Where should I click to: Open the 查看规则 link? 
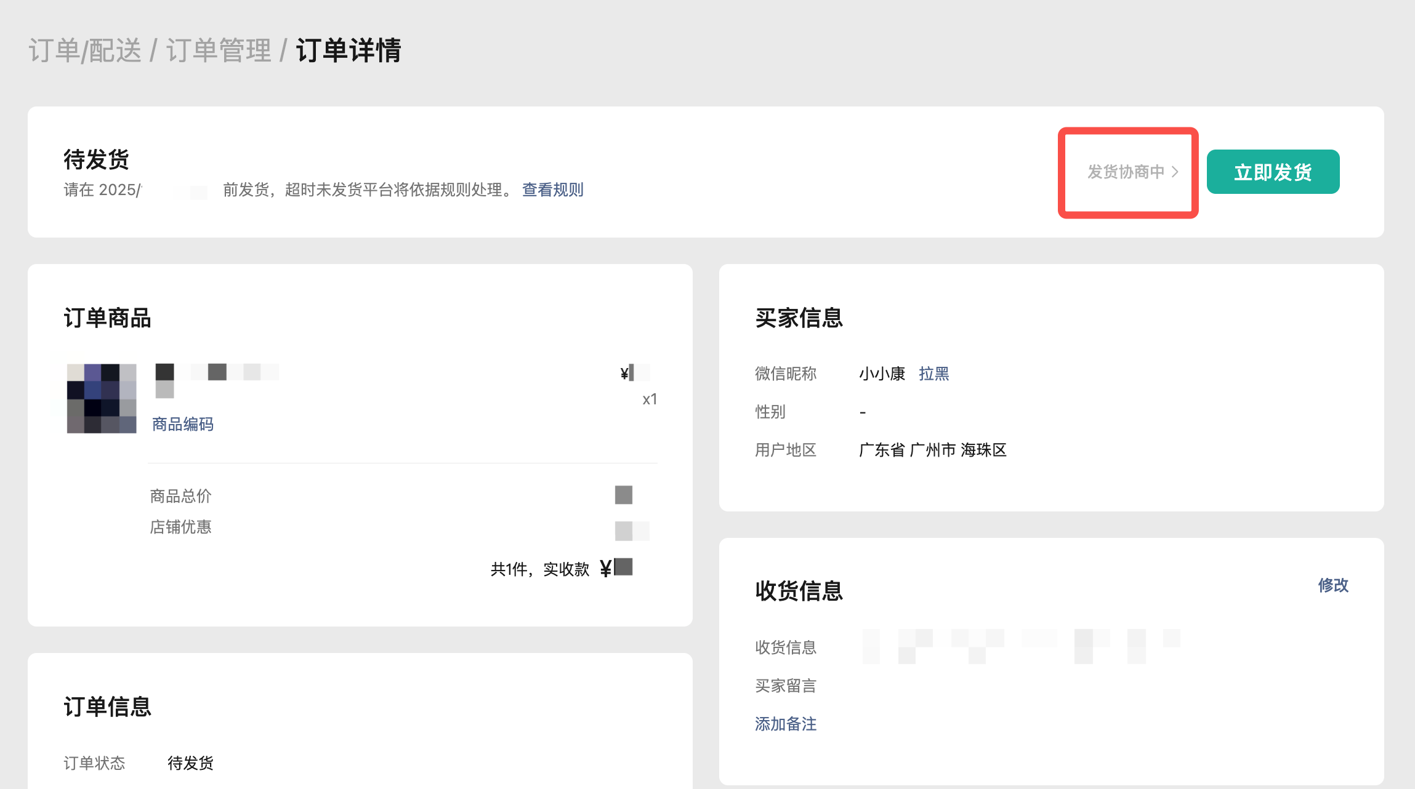tap(552, 190)
